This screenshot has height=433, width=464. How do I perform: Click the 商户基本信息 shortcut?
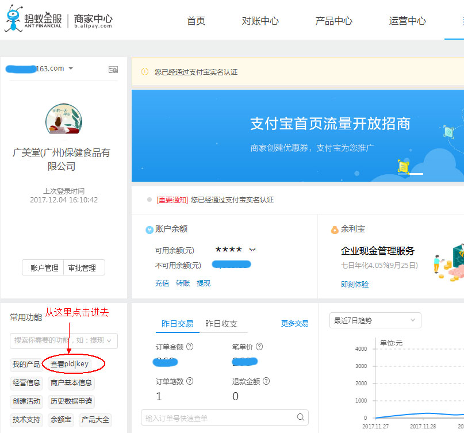[x=71, y=383]
